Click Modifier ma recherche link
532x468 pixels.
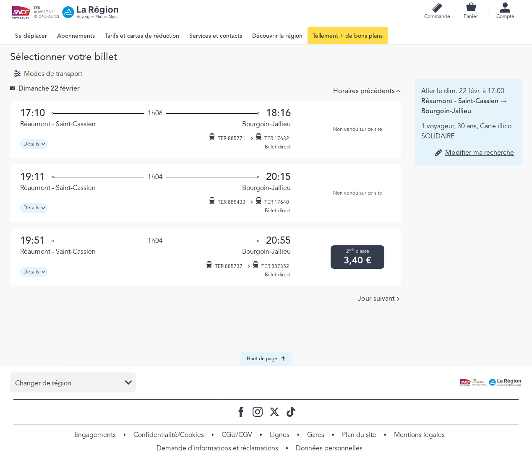click(479, 153)
